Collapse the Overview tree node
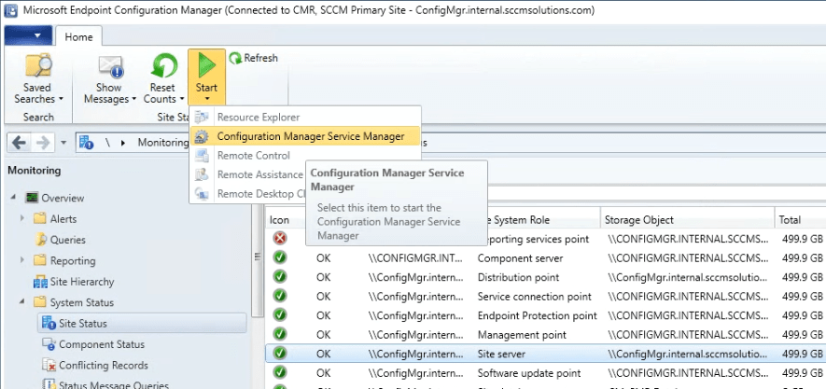826x389 pixels. tap(12, 198)
